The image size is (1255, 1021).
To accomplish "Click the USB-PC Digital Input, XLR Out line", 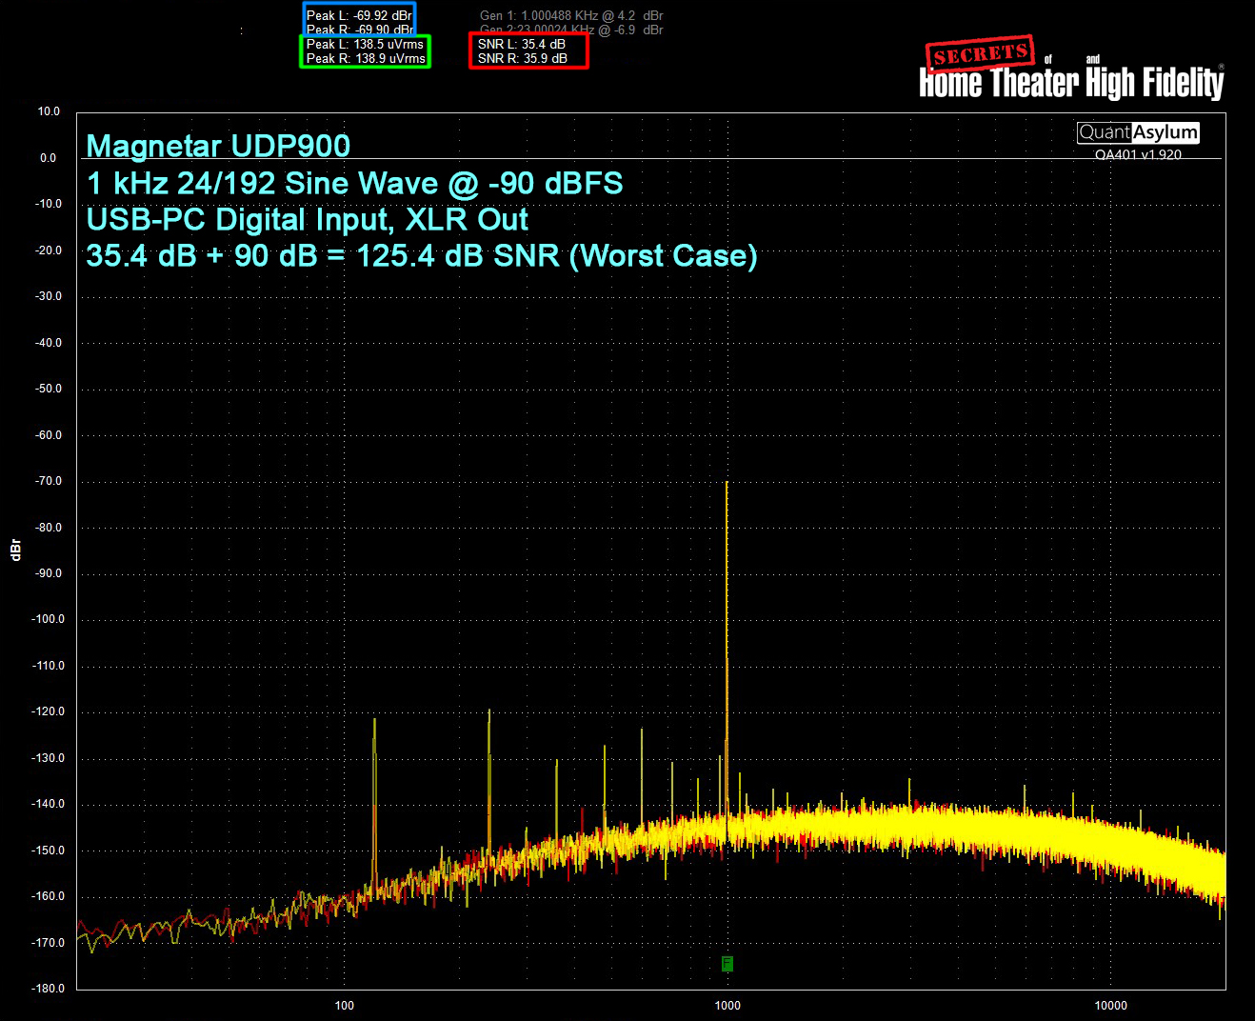I will point(307,220).
